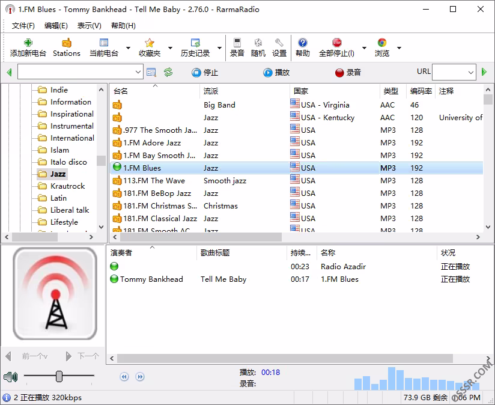Click the fast-forward round blue button
Viewport: 495px width, 405px height.
pyautogui.click(x=140, y=377)
